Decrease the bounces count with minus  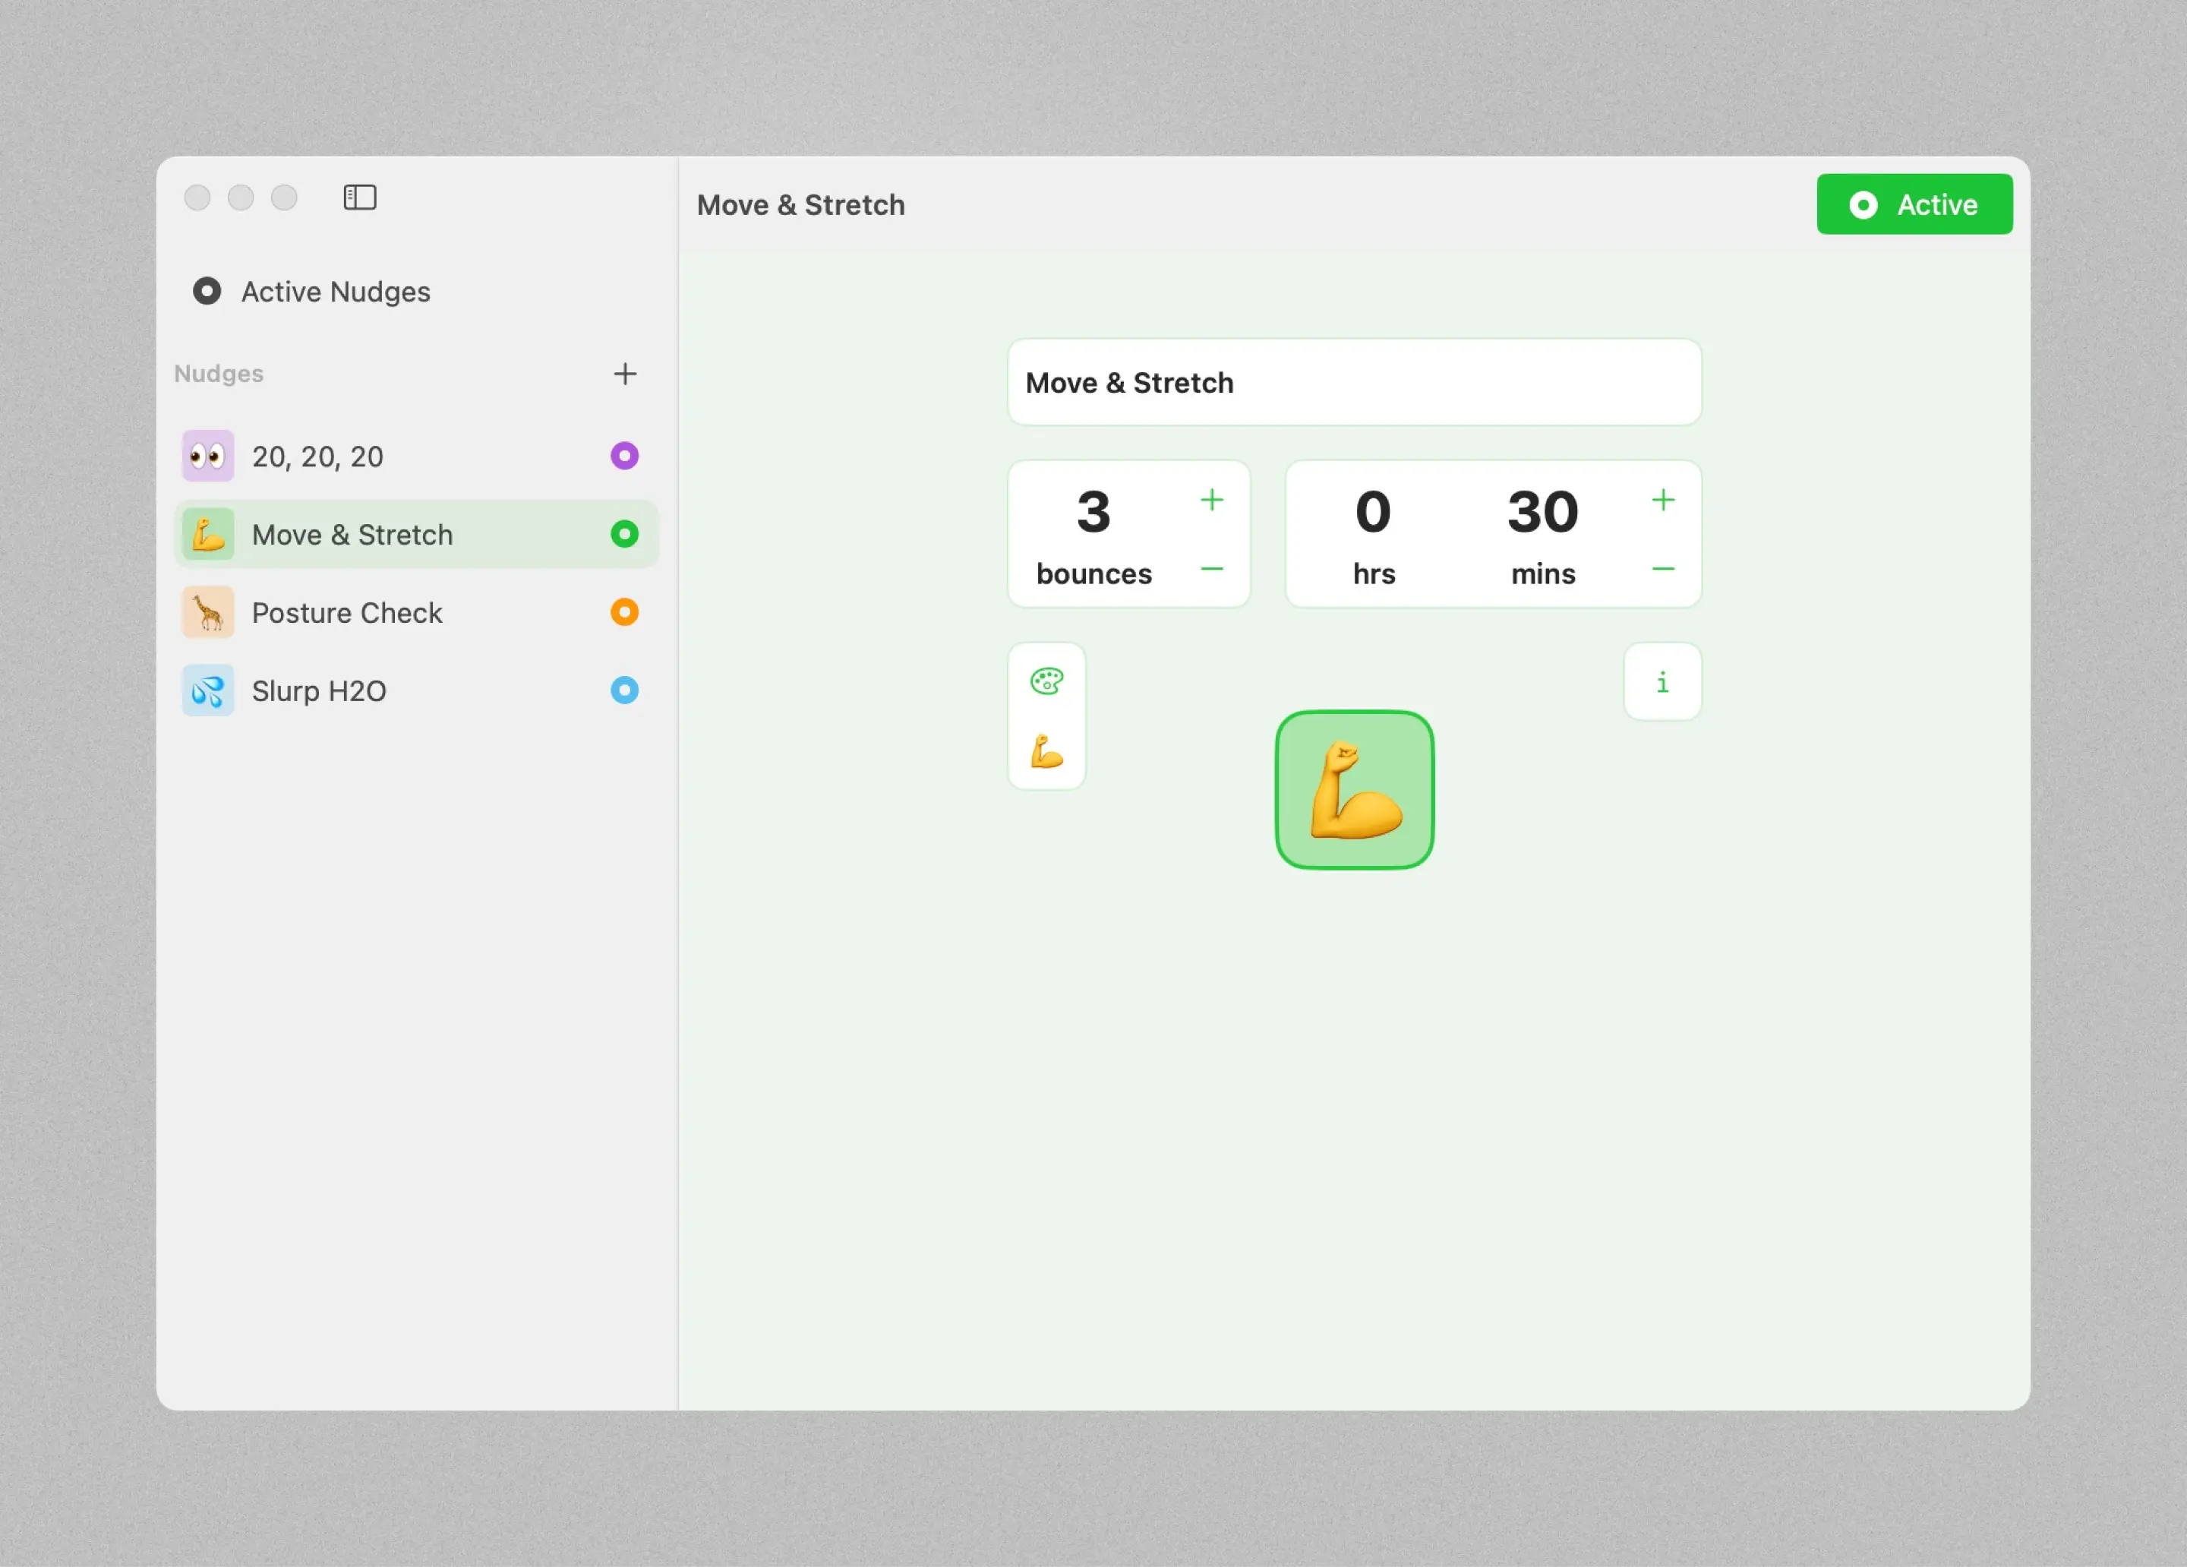pos(1211,570)
